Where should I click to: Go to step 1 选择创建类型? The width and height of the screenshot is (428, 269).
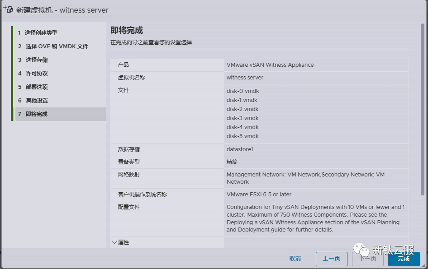tap(41, 33)
